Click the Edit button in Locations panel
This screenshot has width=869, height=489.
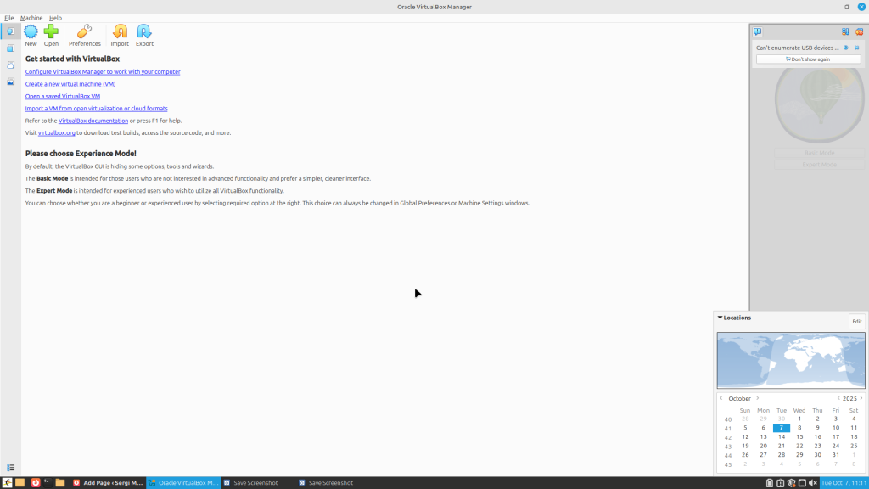[x=856, y=322]
